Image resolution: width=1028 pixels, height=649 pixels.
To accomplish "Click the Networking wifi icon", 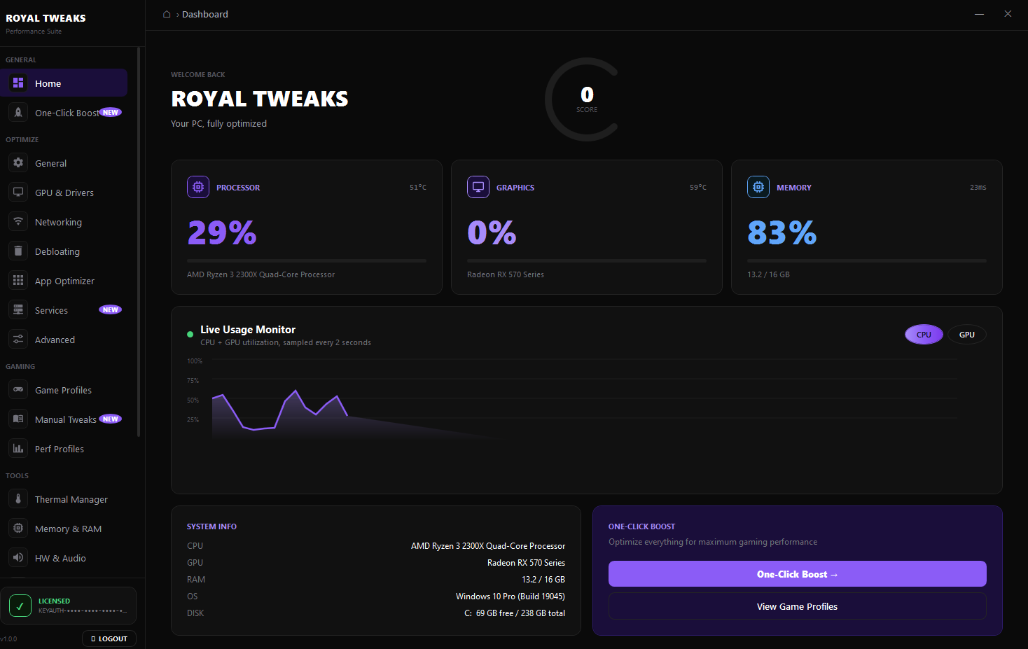I will coord(18,221).
